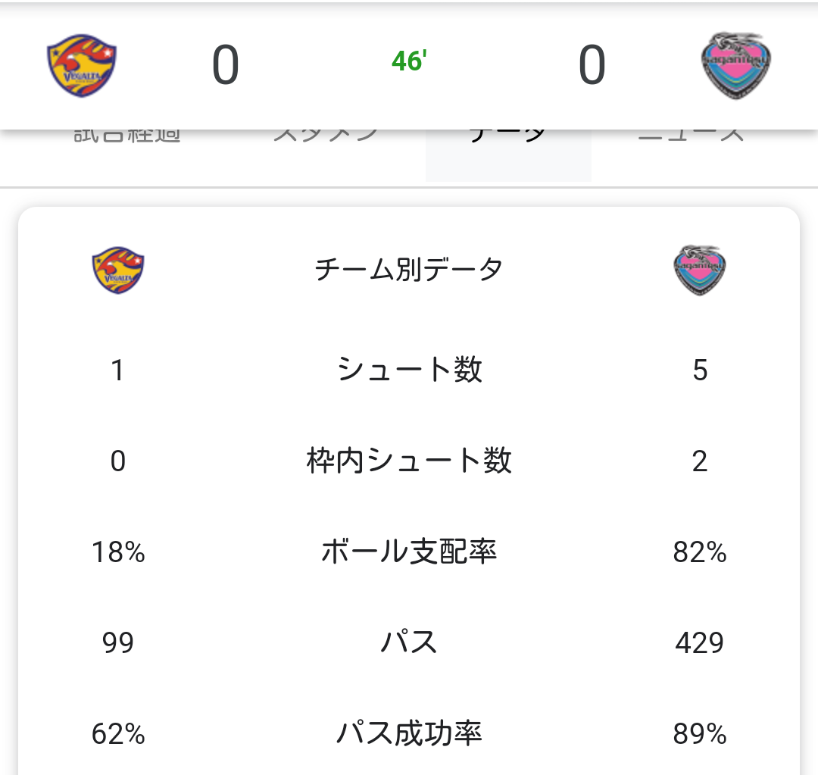
Task: Tap the 429 pass count value
Action: [699, 643]
